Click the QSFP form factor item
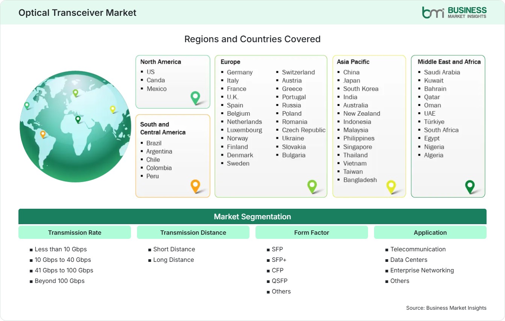This screenshot has height=321, width=505. tap(280, 281)
